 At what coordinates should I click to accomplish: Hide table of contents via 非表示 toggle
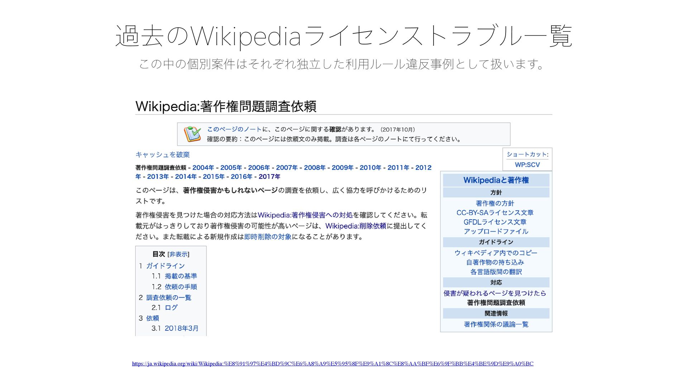[178, 254]
